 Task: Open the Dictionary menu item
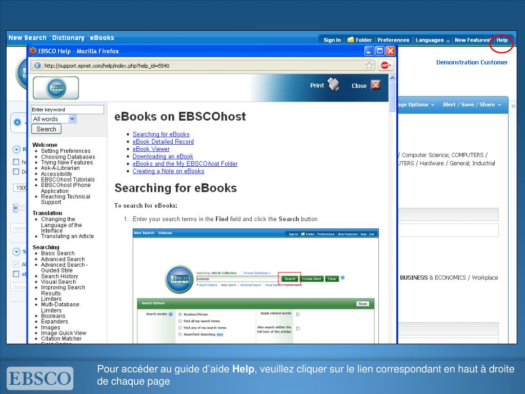point(68,38)
